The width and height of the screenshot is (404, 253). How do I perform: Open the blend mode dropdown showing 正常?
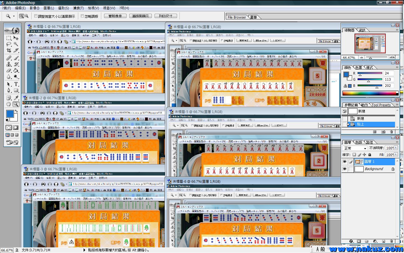pyautogui.click(x=355, y=148)
